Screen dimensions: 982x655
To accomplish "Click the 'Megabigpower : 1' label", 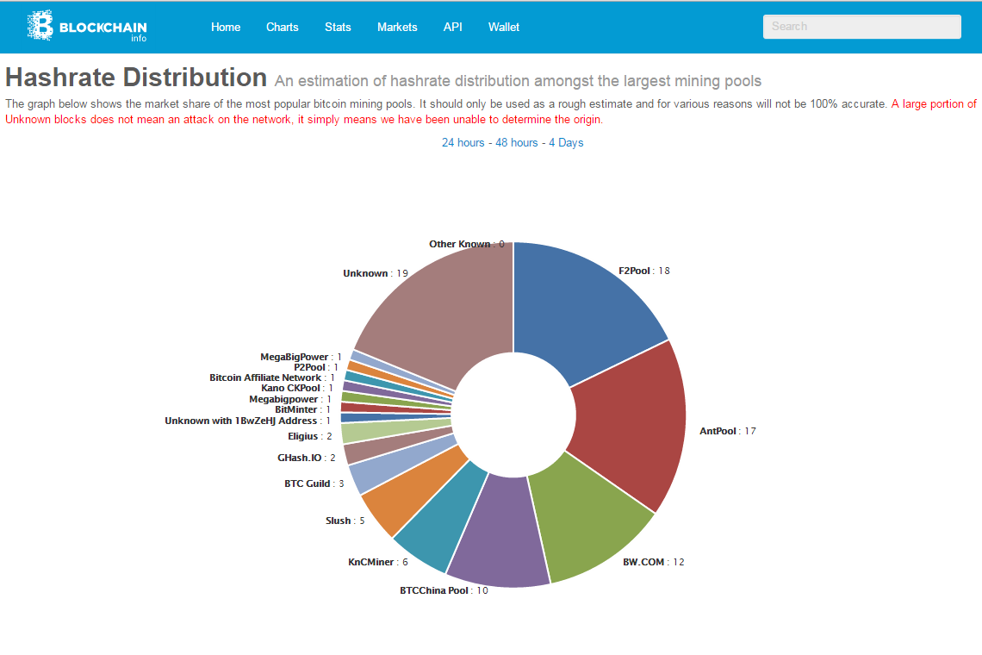I will point(290,399).
